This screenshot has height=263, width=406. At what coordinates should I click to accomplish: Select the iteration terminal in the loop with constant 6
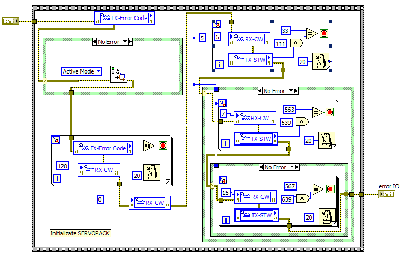tap(220, 65)
